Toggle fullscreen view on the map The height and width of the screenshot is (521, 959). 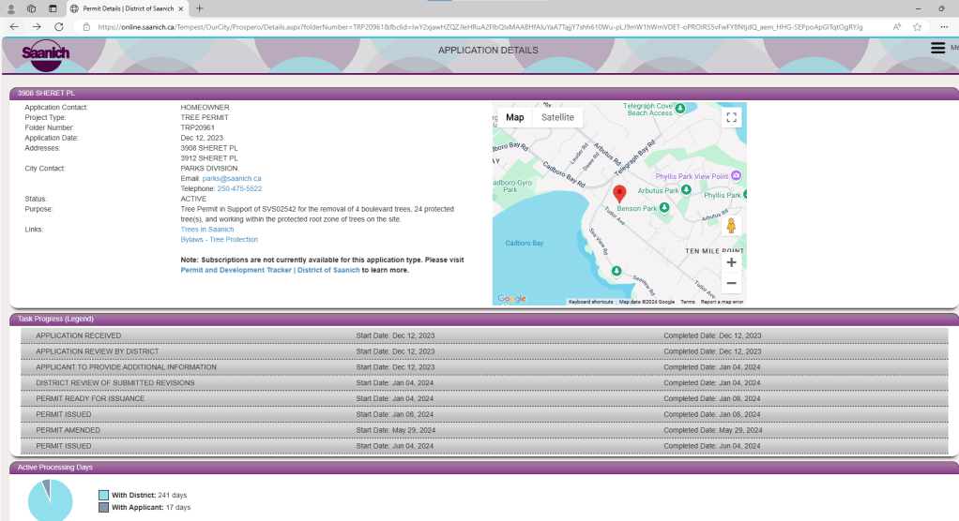point(732,117)
